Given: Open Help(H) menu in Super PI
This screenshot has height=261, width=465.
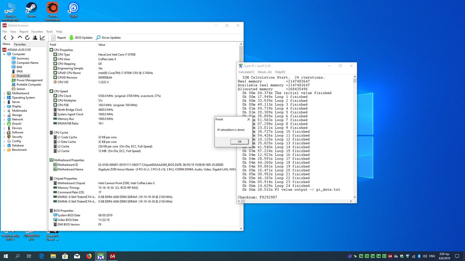Looking at the screenshot, I should tap(280, 72).
